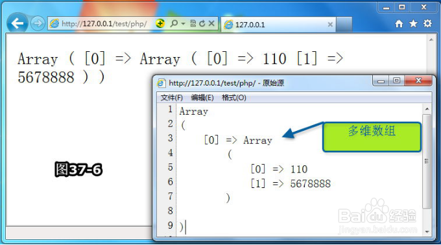Open search with the magnifier icon
Image resolution: width=441 pixels, height=245 pixels.
pyautogui.click(x=174, y=23)
